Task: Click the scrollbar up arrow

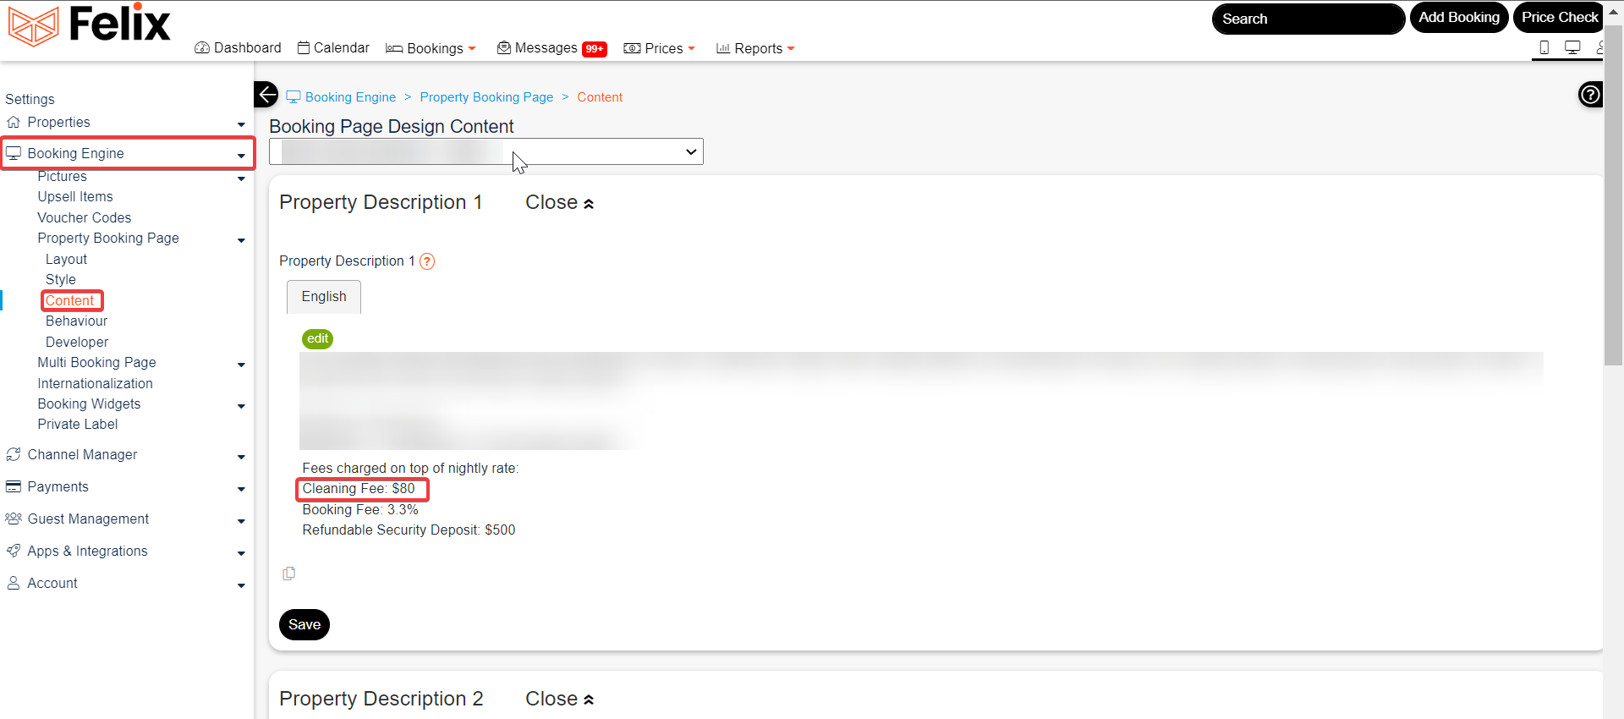Action: [x=1614, y=12]
